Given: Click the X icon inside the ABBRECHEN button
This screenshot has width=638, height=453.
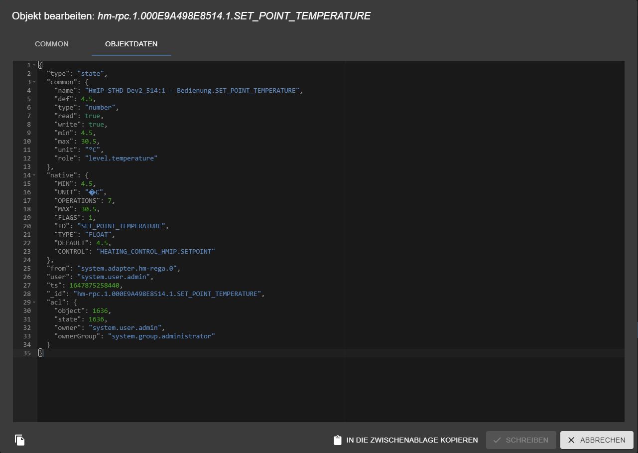Looking at the screenshot, I should click(571, 440).
